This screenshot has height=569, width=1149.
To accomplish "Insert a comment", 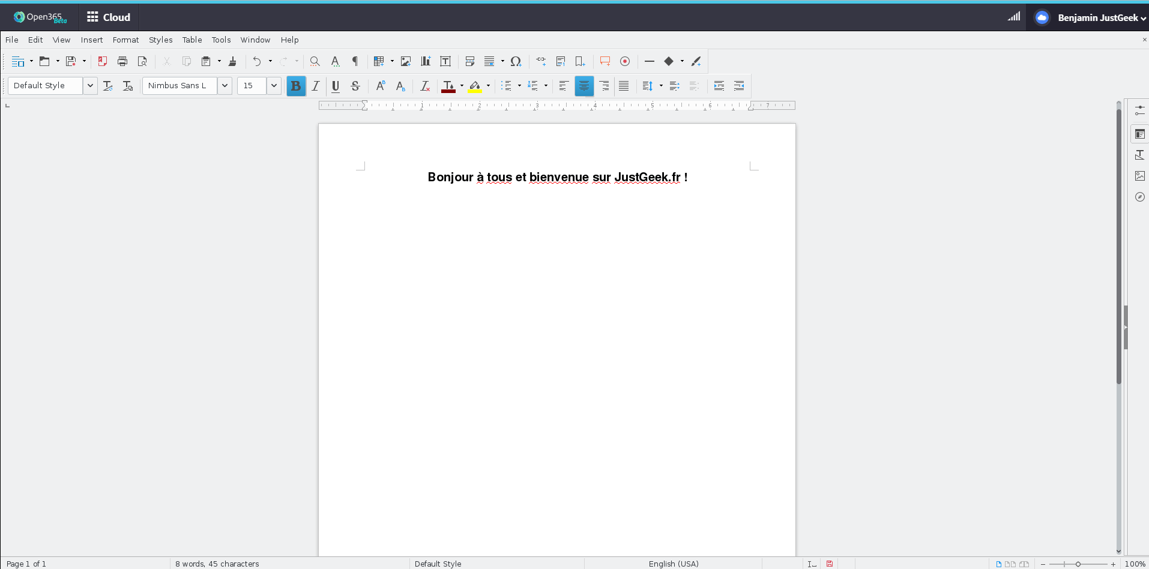I will 605,61.
